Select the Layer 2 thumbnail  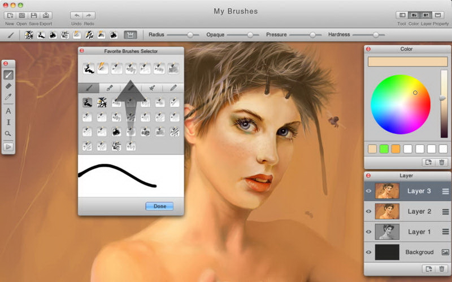pos(387,211)
